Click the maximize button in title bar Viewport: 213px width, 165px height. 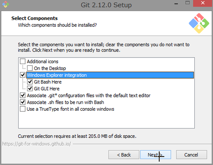point(188,3)
